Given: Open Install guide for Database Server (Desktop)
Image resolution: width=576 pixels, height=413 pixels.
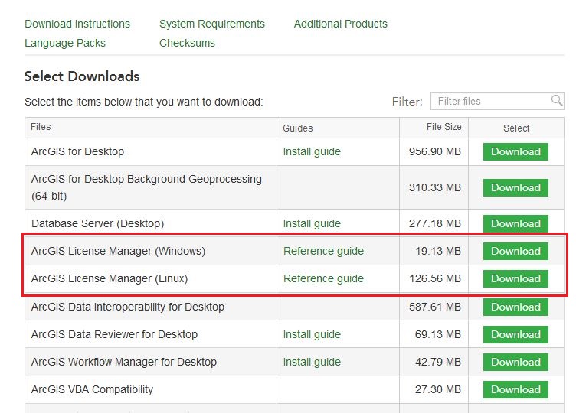Looking at the screenshot, I should click(x=312, y=223).
